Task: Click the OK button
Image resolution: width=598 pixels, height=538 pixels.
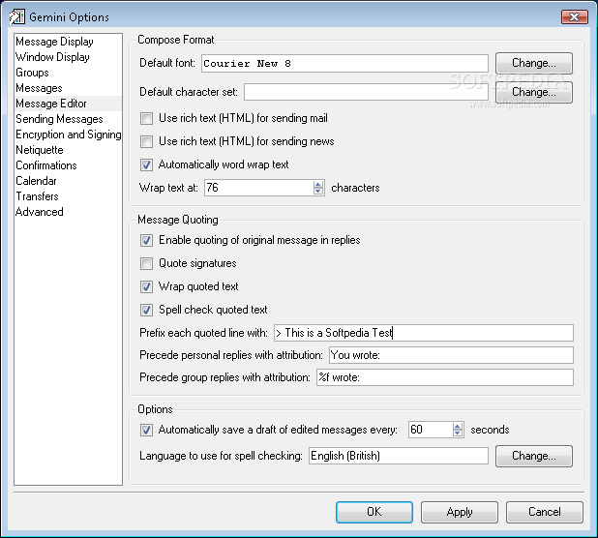Action: click(374, 512)
